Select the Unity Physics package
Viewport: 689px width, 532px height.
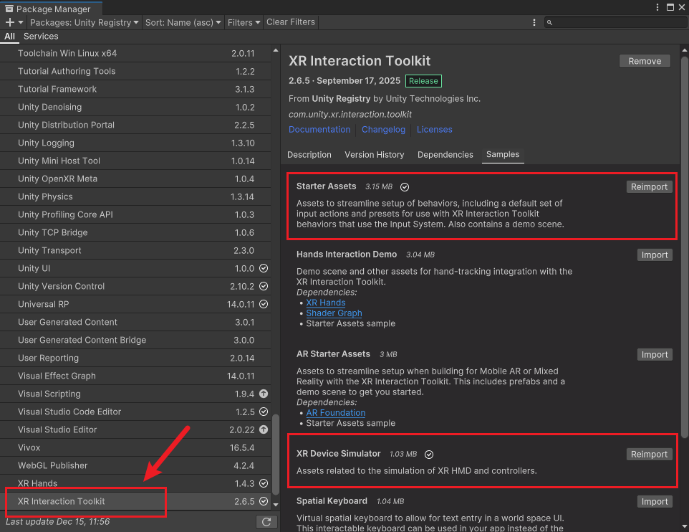point(135,196)
